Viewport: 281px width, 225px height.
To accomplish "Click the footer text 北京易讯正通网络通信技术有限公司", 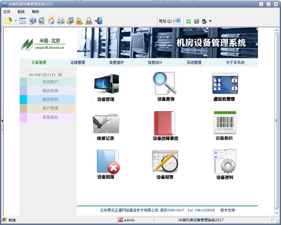I will (129, 210).
